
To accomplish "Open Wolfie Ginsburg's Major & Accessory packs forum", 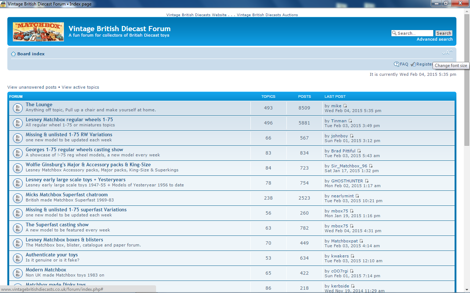I will tap(88, 165).
